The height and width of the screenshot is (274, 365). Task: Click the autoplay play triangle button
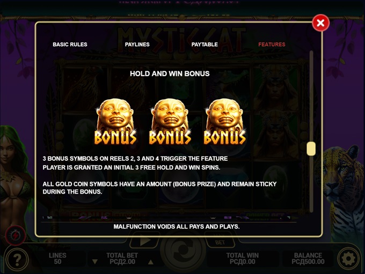144,242
